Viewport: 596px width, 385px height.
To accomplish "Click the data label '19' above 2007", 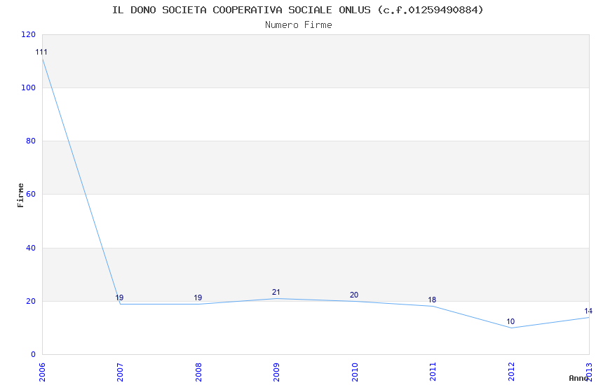I will [119, 297].
